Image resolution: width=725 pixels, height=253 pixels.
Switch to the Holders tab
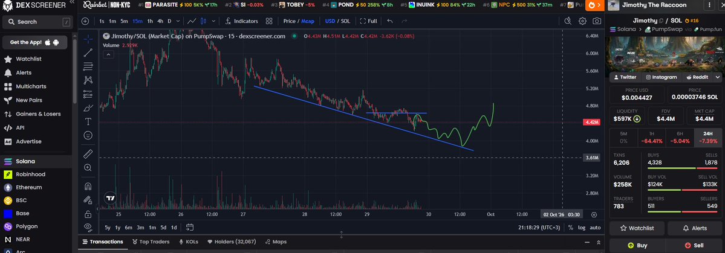(232, 242)
